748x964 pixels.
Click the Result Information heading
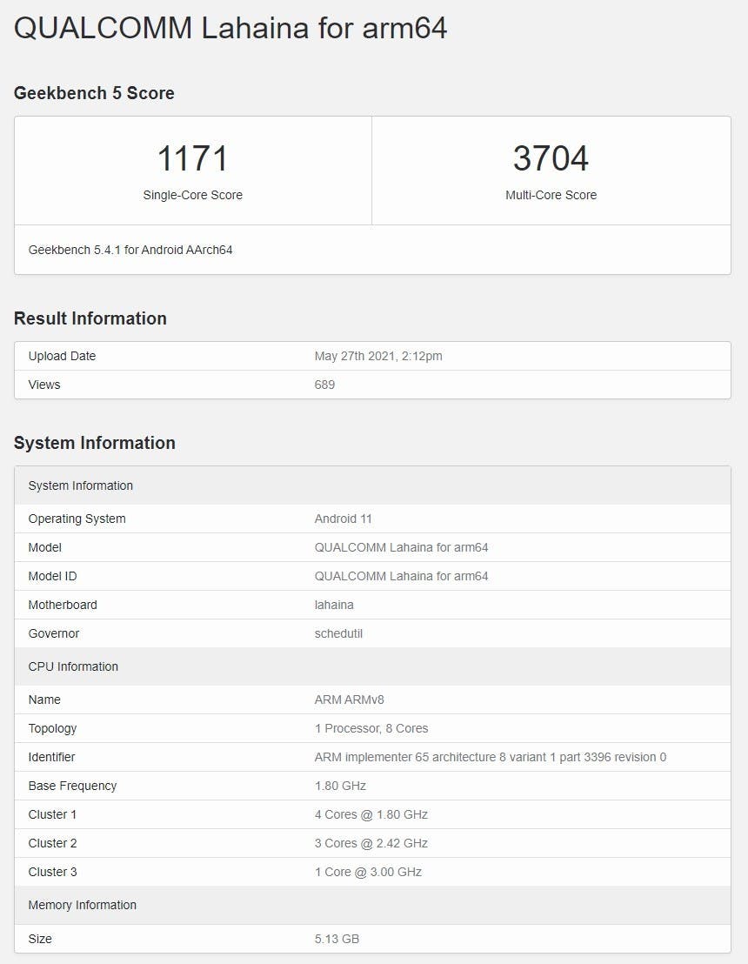pyautogui.click(x=90, y=318)
